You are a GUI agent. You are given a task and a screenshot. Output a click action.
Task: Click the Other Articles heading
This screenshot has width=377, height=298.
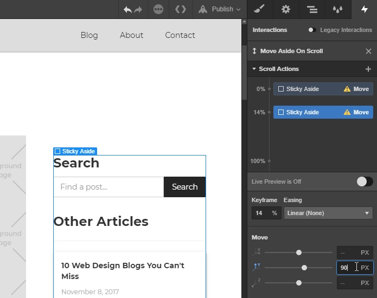101,221
